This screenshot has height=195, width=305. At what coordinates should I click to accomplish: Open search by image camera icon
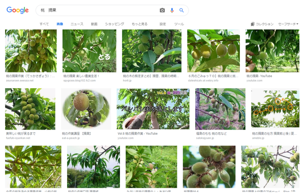(162, 10)
